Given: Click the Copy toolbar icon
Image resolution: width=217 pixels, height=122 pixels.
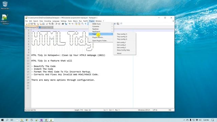Looking at the screenshot, I should click(50, 24).
